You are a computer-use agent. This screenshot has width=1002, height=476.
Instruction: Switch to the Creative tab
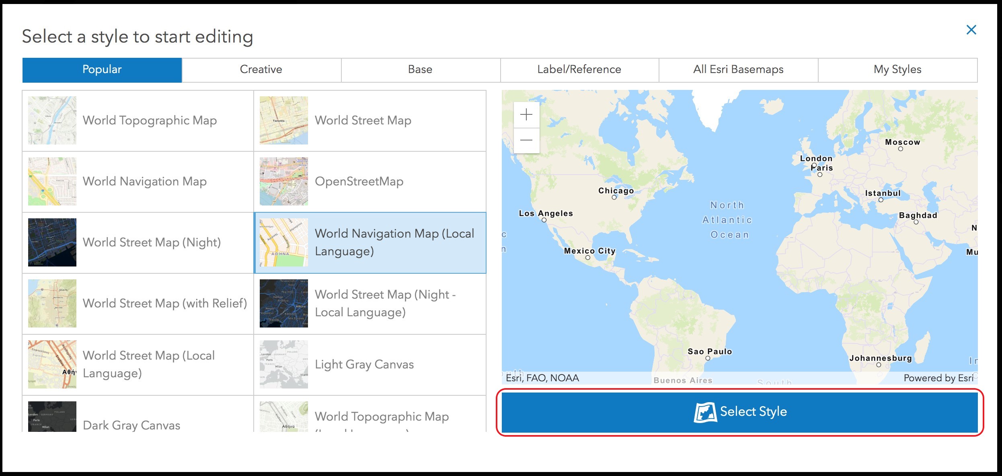[261, 69]
